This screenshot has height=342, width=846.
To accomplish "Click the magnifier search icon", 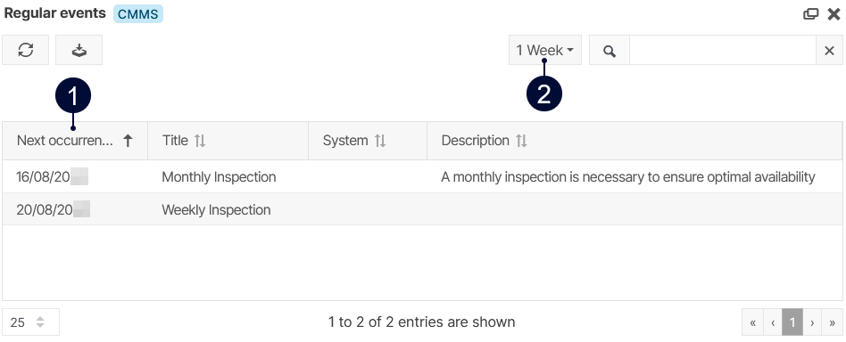I will click(x=610, y=51).
